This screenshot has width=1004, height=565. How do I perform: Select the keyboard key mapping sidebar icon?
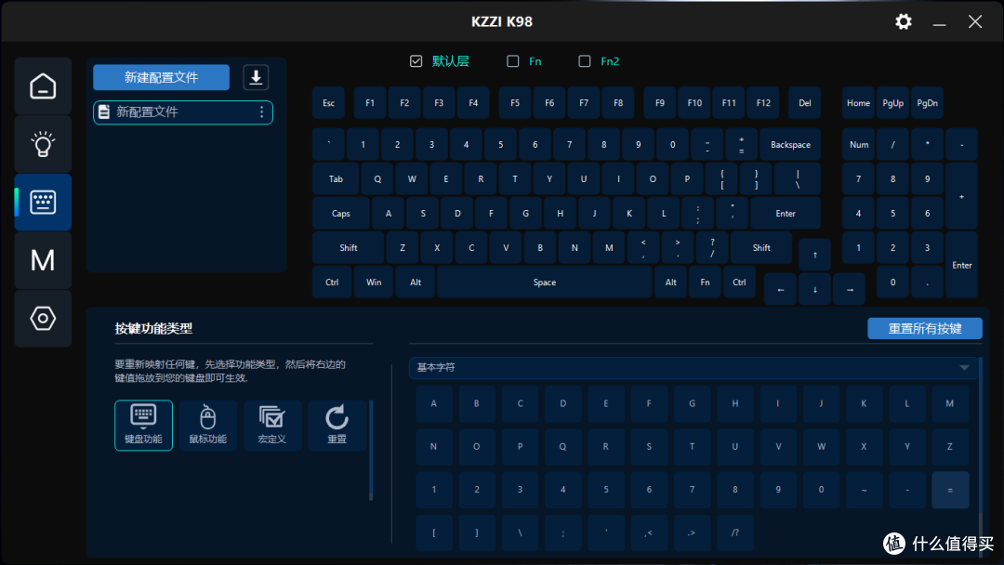click(43, 203)
